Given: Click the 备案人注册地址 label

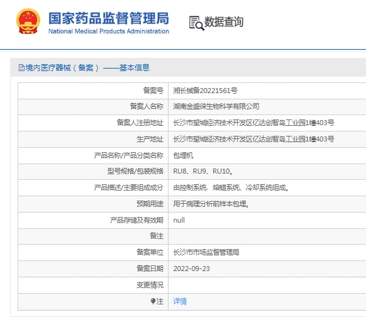Looking at the screenshot, I should tap(140, 123).
